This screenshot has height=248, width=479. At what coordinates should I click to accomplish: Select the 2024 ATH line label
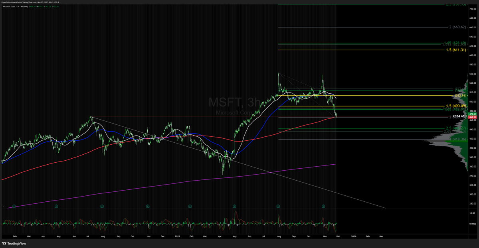point(460,116)
